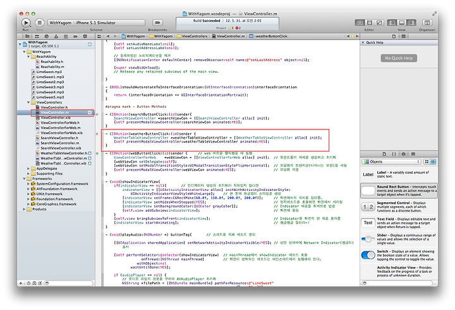Viewport: 455px width, 310px height.
Task: Click the WithYagom folder in jump bar
Action: pos(161,37)
